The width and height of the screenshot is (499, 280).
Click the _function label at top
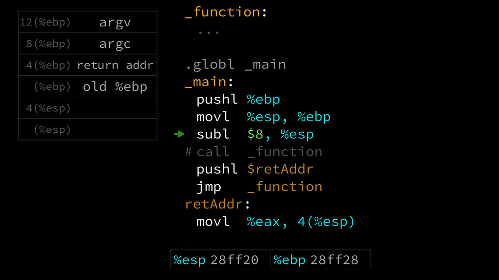coord(226,12)
